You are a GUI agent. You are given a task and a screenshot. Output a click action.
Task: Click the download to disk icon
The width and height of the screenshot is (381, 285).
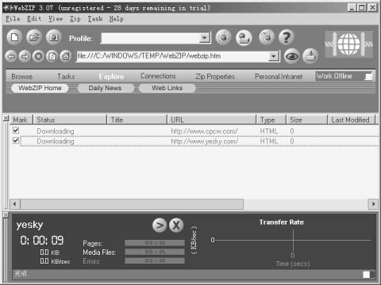coord(310,56)
